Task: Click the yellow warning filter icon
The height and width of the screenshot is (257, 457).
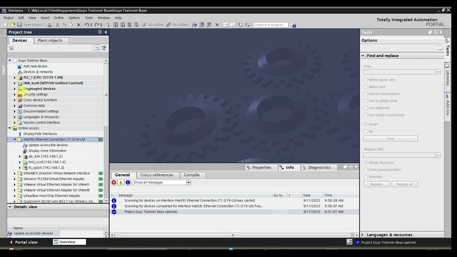Action: pos(121,182)
